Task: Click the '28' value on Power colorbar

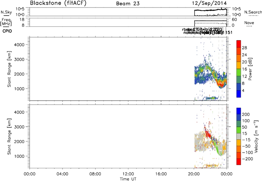Action: click(x=244, y=48)
